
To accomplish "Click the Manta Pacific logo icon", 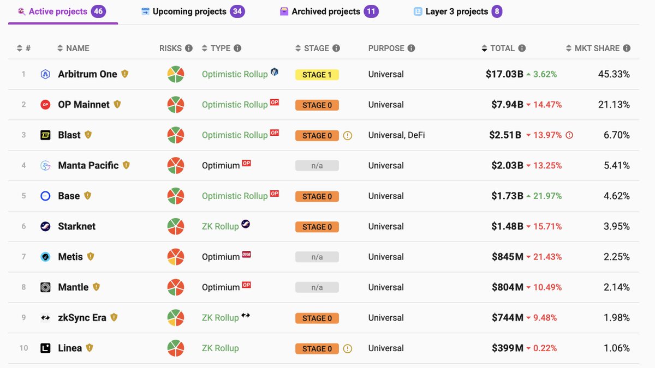I will click(46, 166).
